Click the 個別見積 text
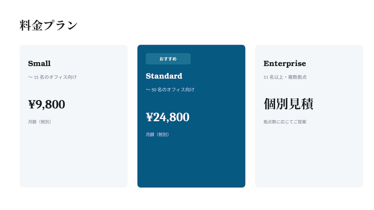 pos(288,104)
